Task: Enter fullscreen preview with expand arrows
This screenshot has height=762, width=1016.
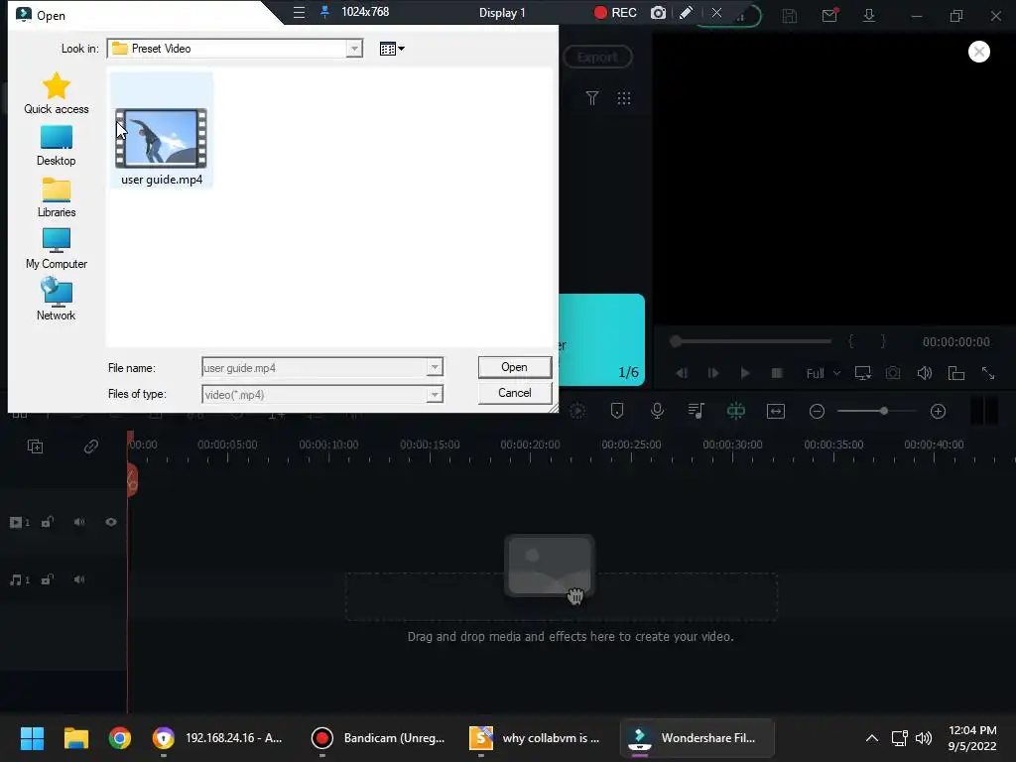Action: coord(988,373)
